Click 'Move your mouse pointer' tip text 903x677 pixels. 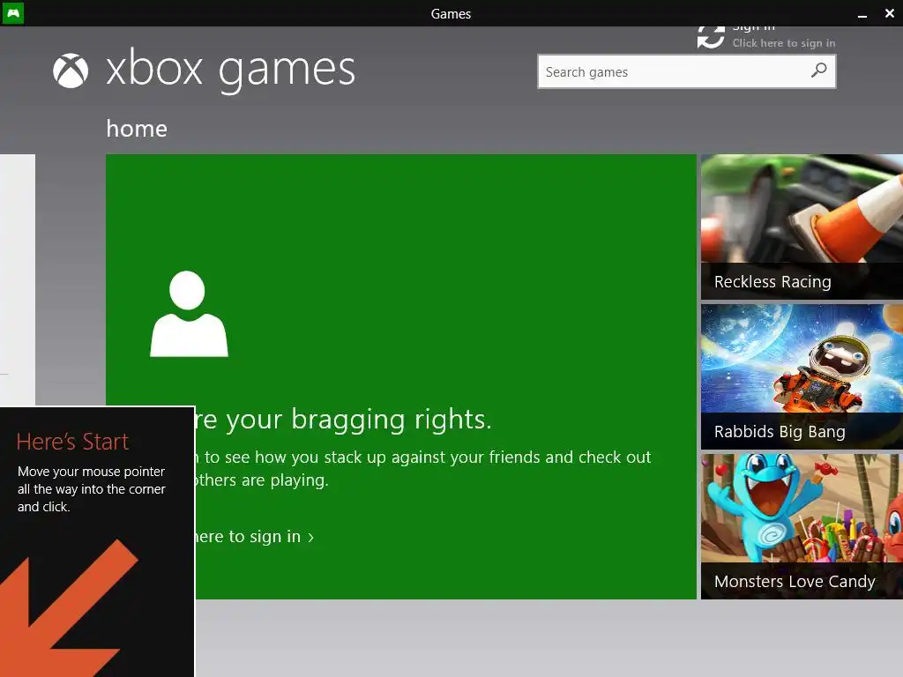click(91, 472)
